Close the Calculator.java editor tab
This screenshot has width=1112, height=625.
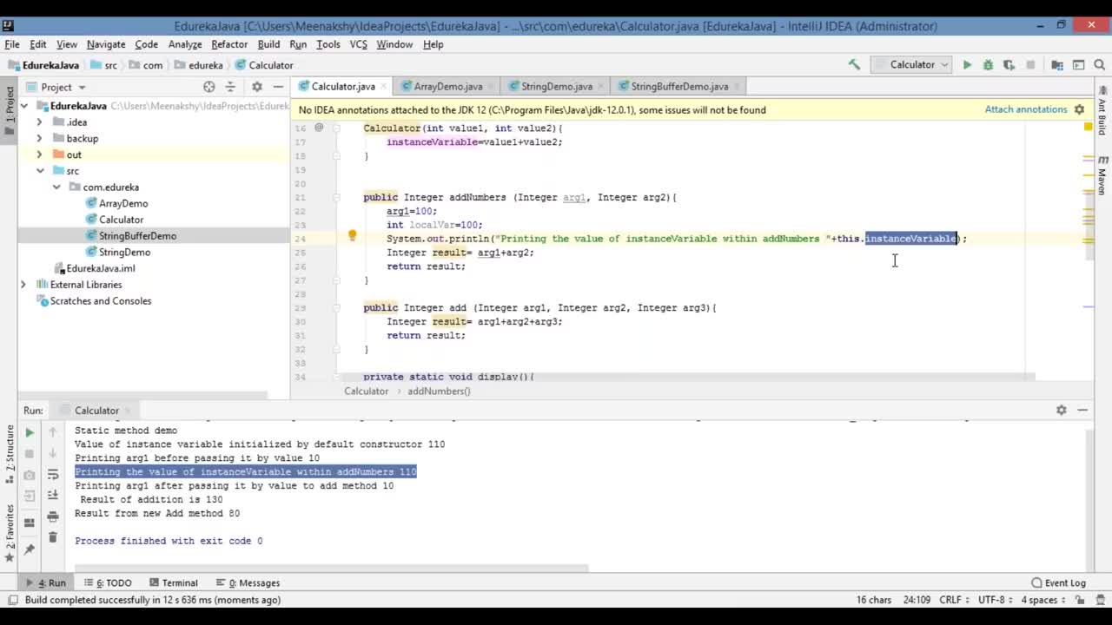tap(383, 87)
